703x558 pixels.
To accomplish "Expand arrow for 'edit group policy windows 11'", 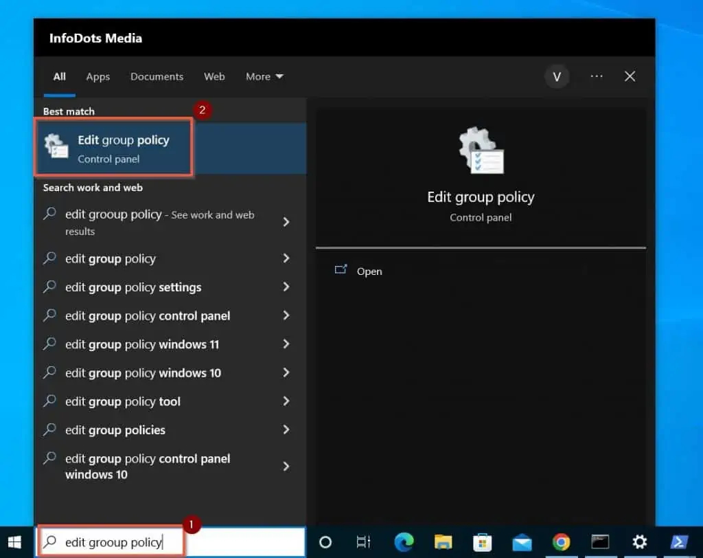I will click(286, 344).
